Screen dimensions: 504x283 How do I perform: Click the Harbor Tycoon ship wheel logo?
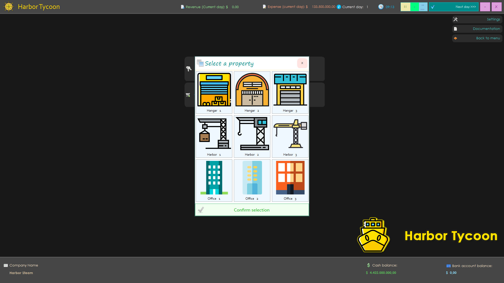point(9,7)
